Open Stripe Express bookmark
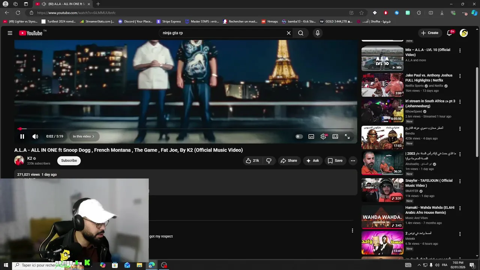480x270 pixels. (169, 21)
